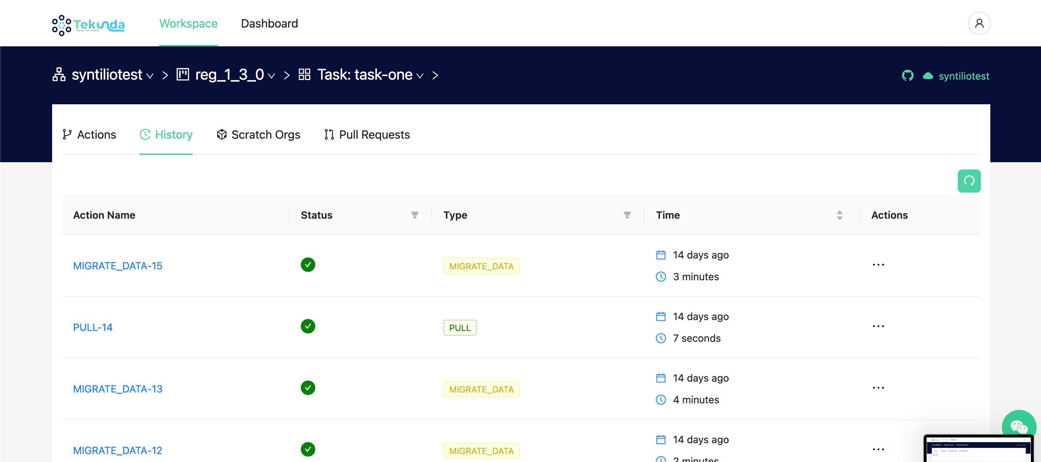1041x462 pixels.
Task: Open the actions menu for MIGRATE_DATA-13 row
Action: 878,388
